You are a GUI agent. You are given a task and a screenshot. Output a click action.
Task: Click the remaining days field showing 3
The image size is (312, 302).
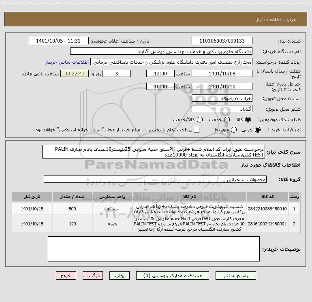(117, 73)
